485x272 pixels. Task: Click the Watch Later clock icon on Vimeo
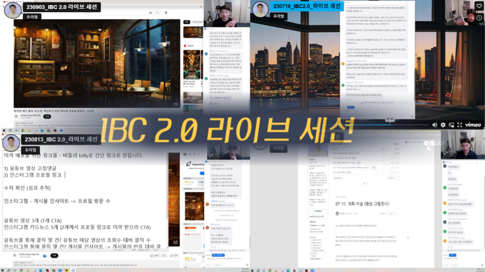click(479, 18)
